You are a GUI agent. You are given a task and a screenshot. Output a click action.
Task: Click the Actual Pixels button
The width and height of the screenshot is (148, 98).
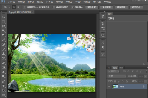(92, 7)
